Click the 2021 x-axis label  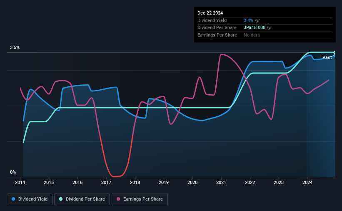coord(221,182)
